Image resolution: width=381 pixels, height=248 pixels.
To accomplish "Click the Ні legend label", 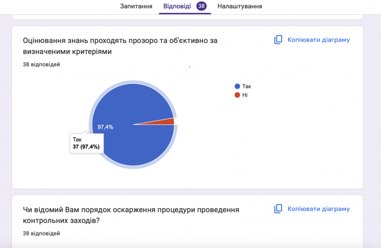I will [245, 95].
